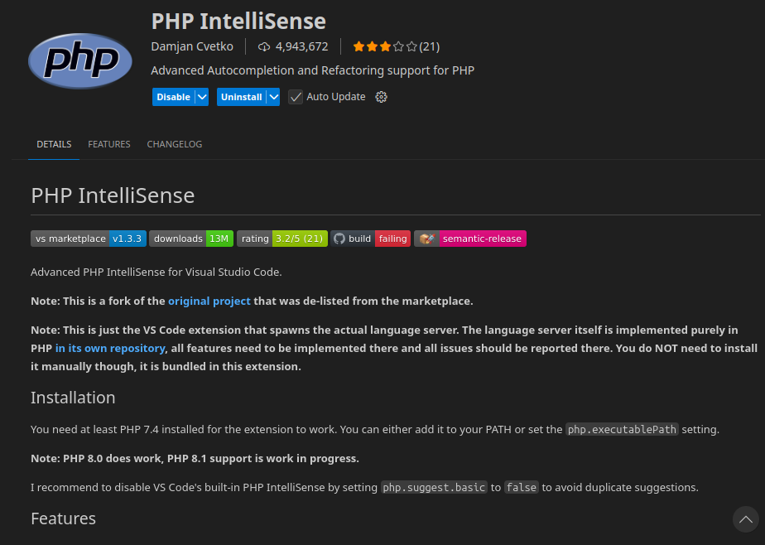The width and height of the screenshot is (765, 545).
Task: Switch to the Changelog tab
Action: click(175, 144)
